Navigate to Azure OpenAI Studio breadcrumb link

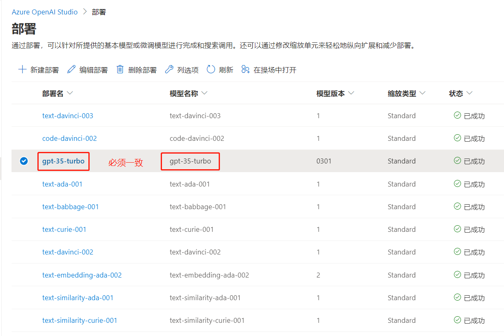coord(44,12)
